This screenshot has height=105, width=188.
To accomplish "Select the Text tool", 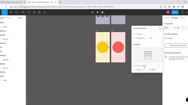I will 29,12.
